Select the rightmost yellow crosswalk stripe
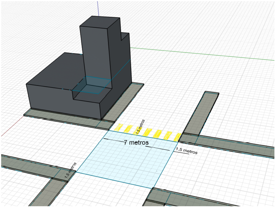 coord(177,137)
